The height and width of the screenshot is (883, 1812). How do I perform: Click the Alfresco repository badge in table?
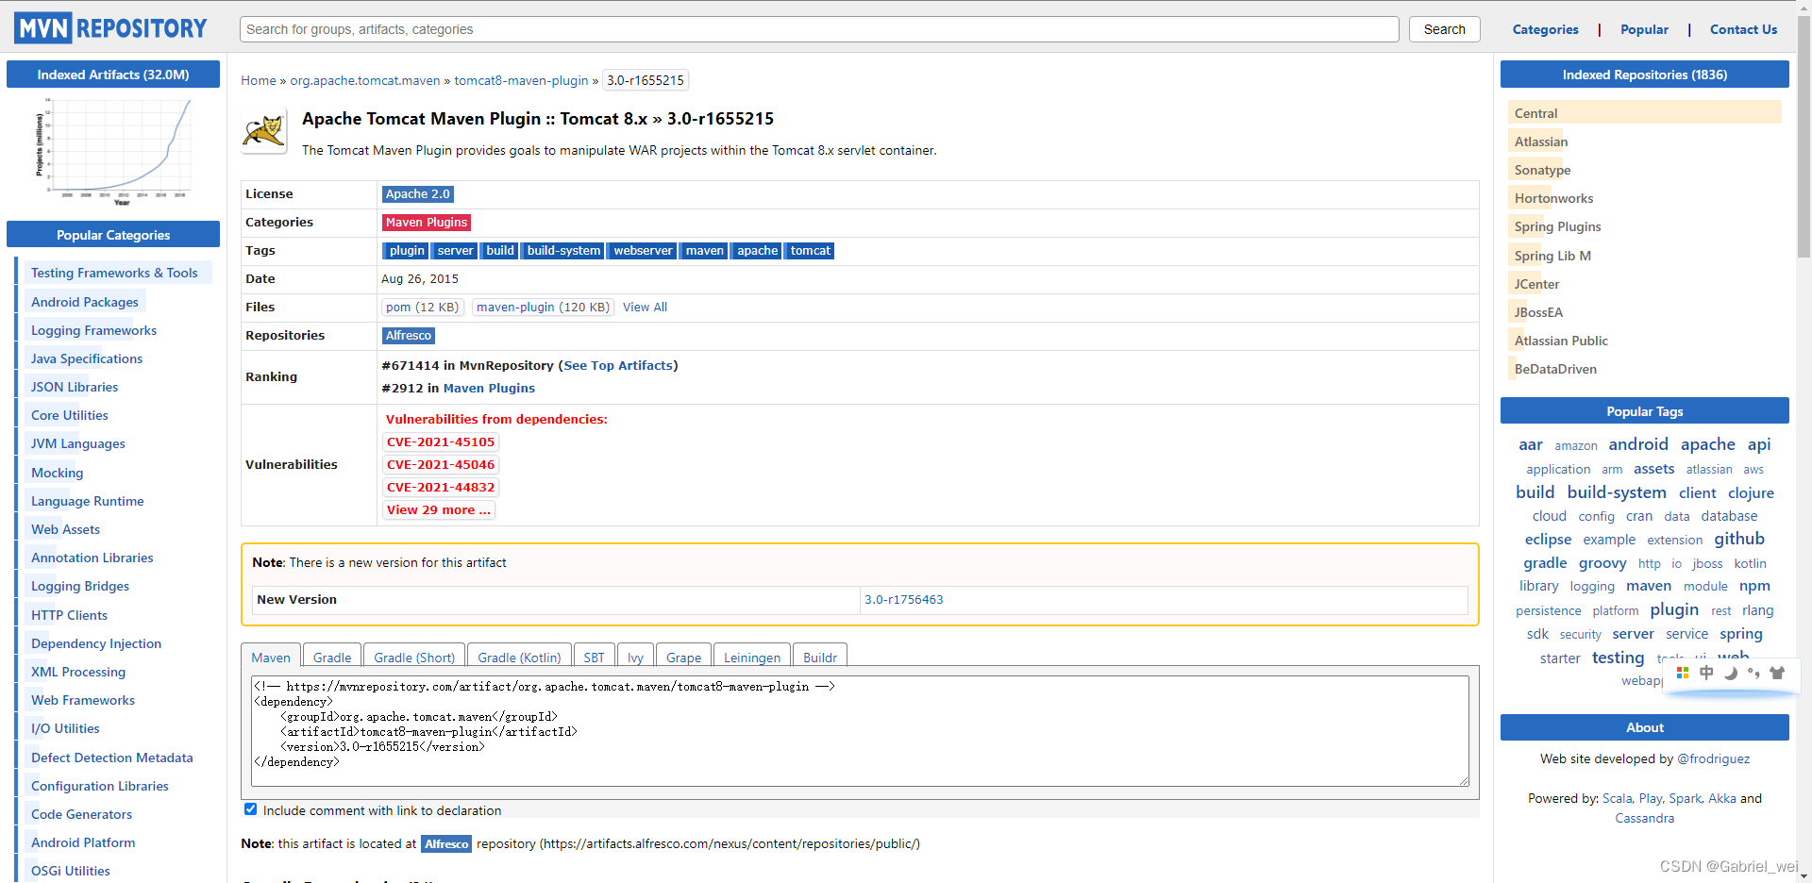point(409,336)
